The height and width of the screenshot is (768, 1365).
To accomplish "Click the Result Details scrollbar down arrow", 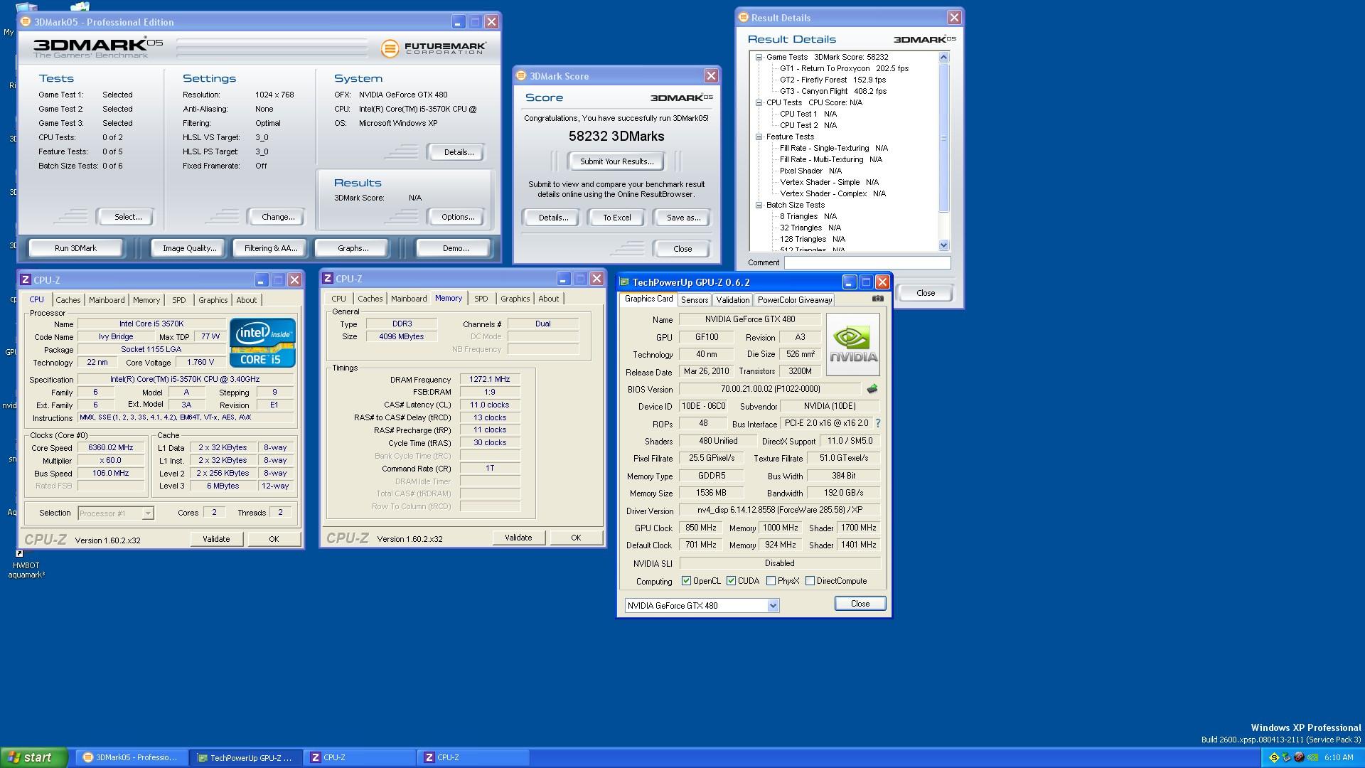I will click(x=944, y=245).
